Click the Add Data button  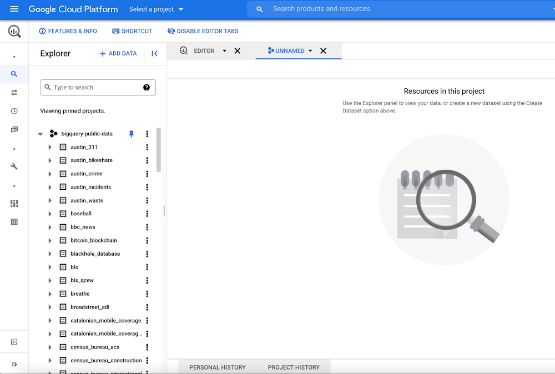click(118, 53)
